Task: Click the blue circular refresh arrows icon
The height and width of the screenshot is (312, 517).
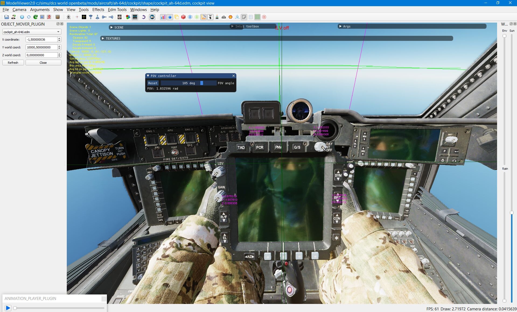Action: 29,17
